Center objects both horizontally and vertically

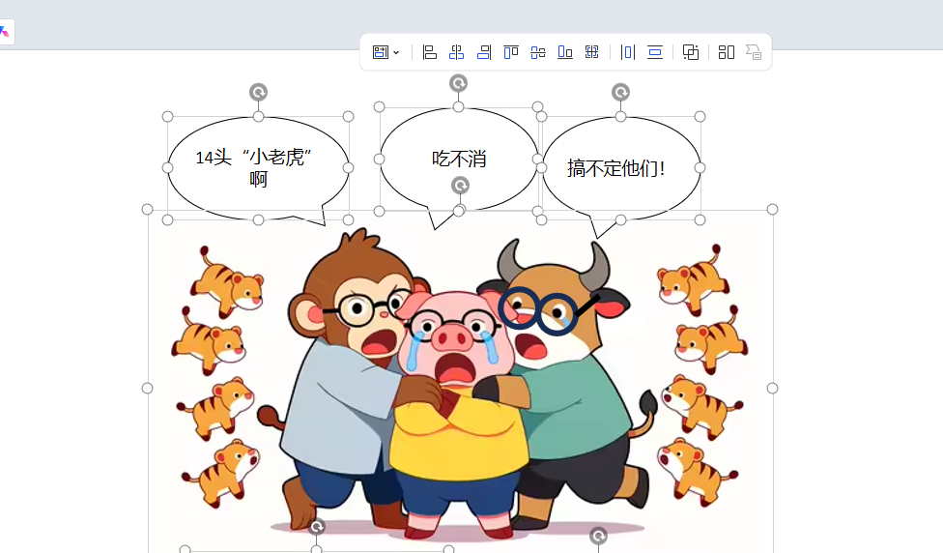[591, 52]
